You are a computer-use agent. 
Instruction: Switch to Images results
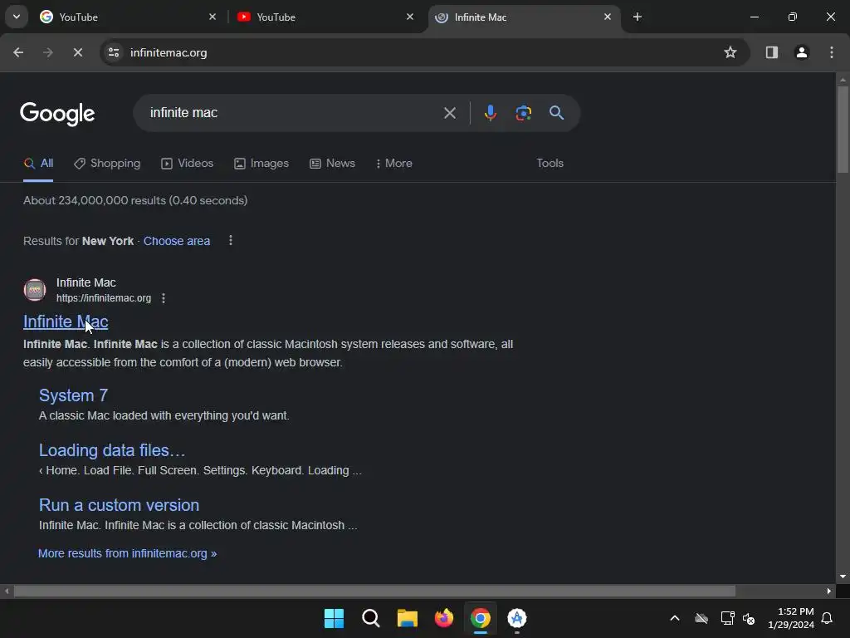261,164
